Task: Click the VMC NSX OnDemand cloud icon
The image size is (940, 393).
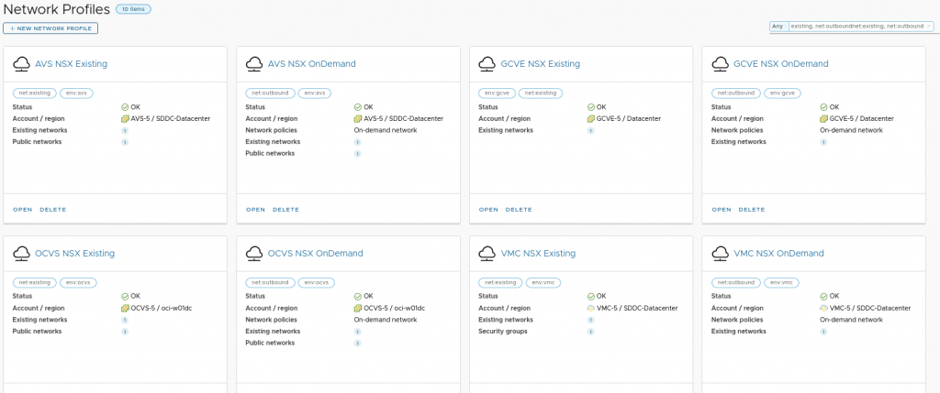Action: coord(721,253)
